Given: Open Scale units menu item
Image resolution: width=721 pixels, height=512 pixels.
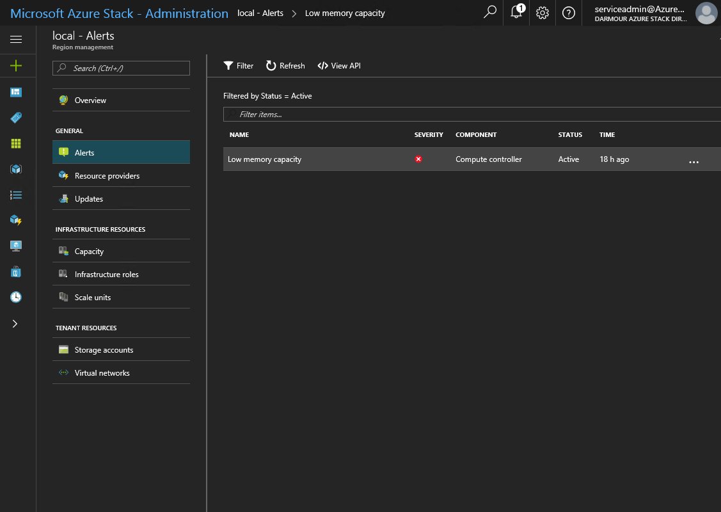Looking at the screenshot, I should coord(121,297).
